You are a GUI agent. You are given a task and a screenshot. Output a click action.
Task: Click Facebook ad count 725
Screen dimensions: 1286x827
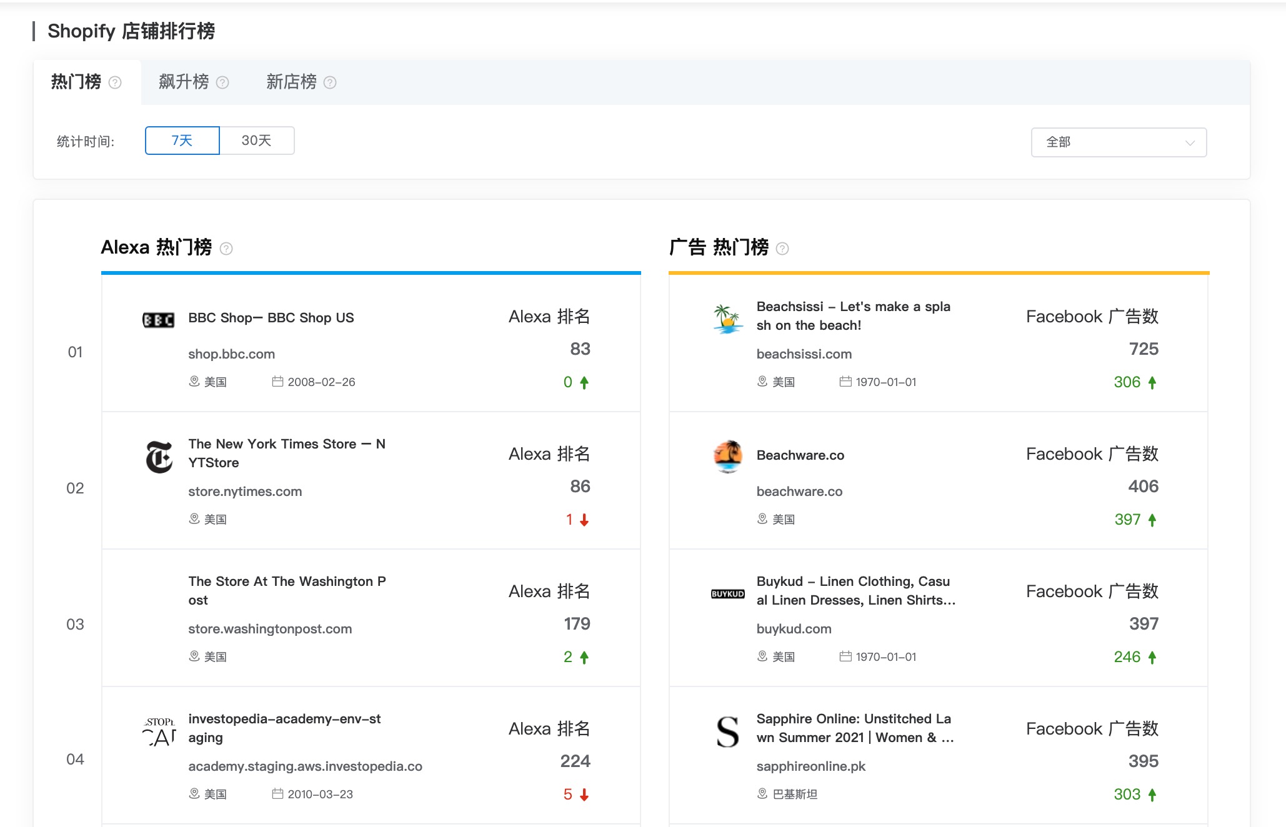tap(1144, 349)
